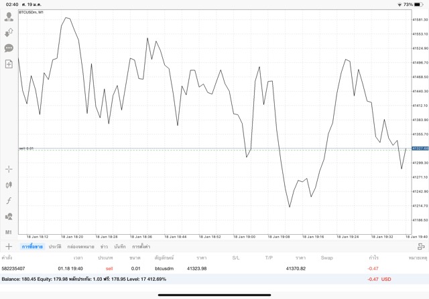Click the layout toggle icon at panel right
This screenshot has height=299, width=429.
pos(421,247)
